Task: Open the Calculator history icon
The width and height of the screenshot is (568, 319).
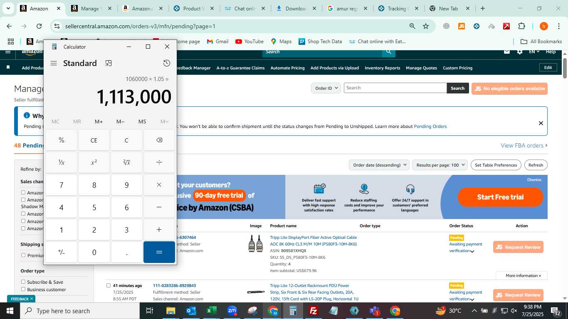Action: pyautogui.click(x=167, y=63)
